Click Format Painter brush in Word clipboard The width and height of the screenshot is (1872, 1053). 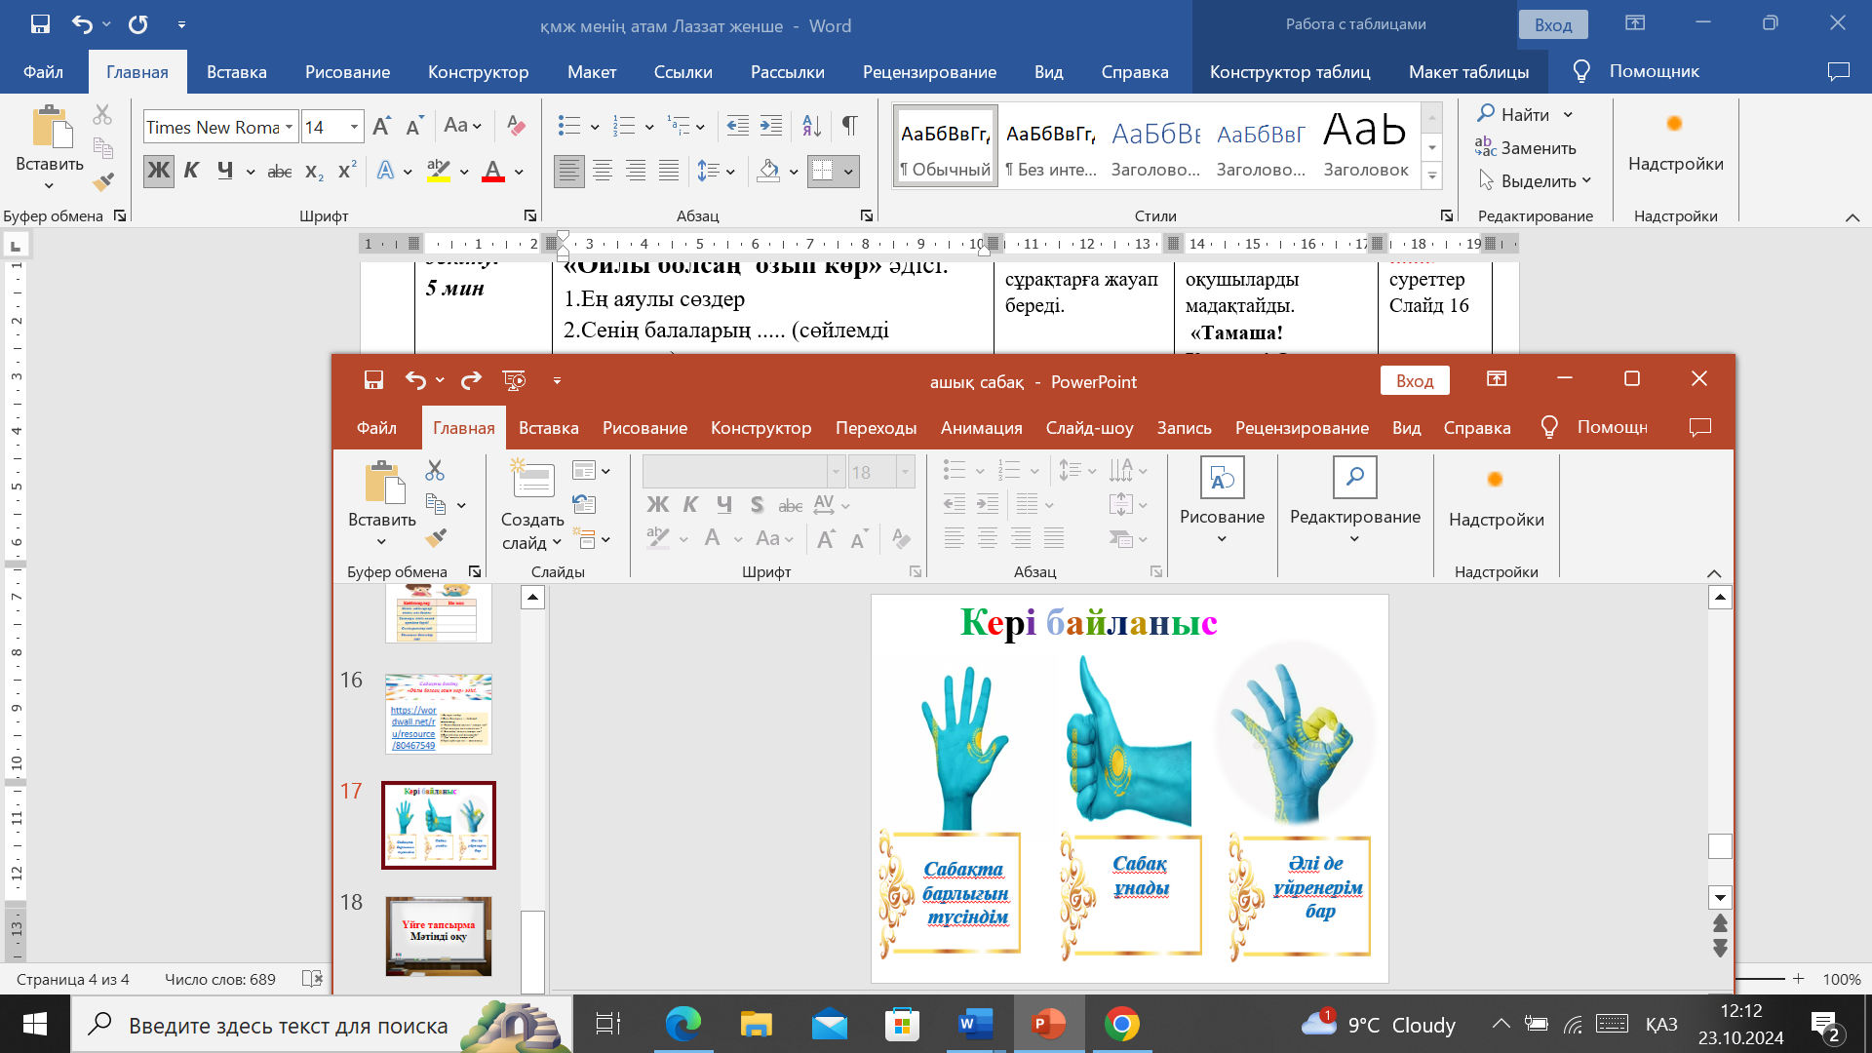point(102,181)
